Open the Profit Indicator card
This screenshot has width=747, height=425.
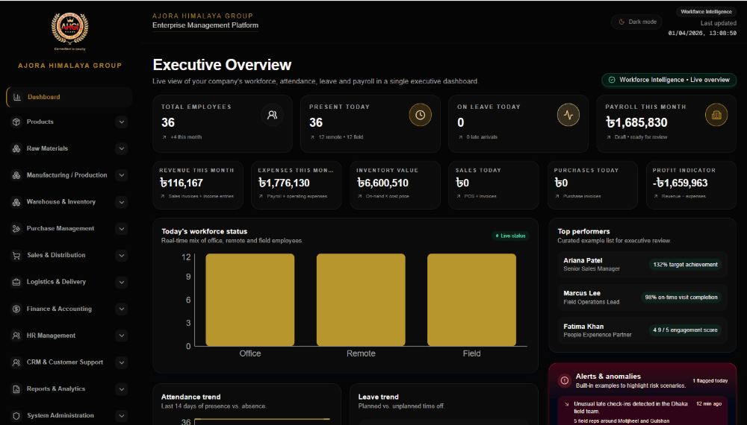691,185
